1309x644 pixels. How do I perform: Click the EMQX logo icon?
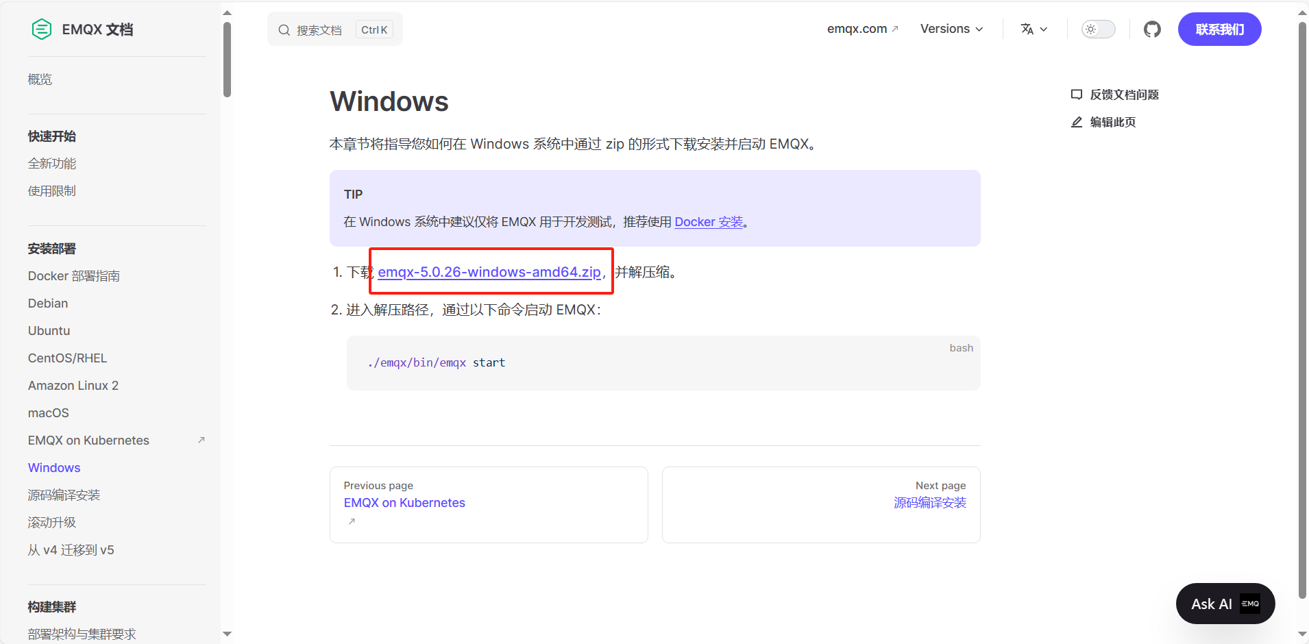point(42,29)
